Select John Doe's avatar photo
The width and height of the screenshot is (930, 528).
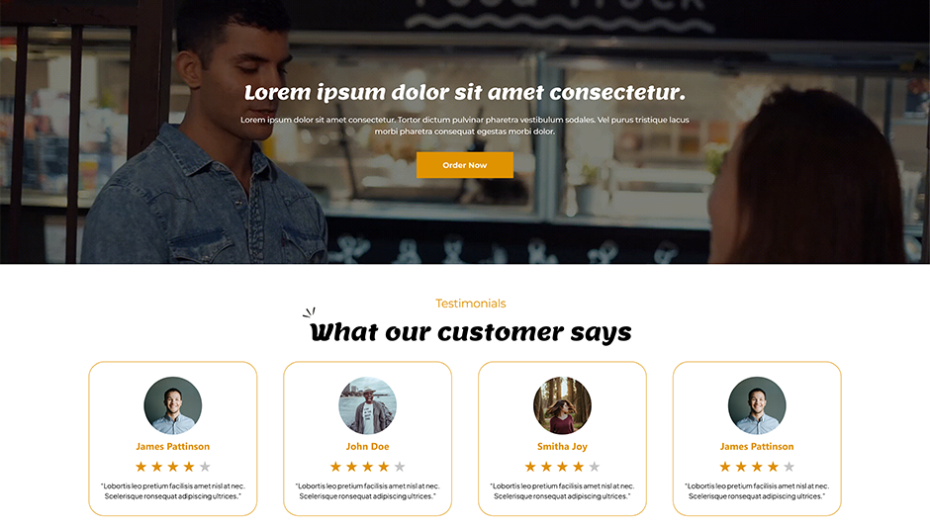click(367, 405)
